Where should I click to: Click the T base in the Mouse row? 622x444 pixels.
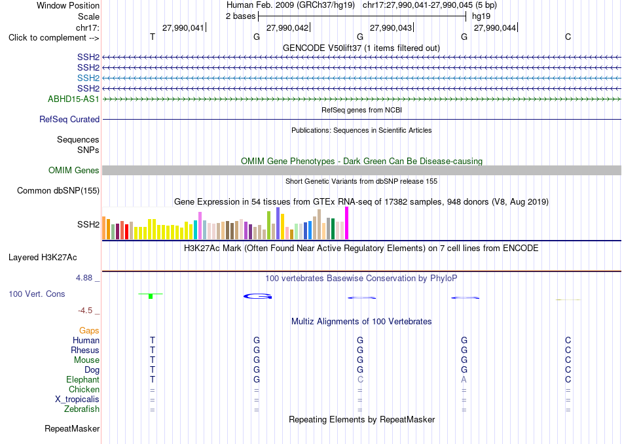coord(153,360)
